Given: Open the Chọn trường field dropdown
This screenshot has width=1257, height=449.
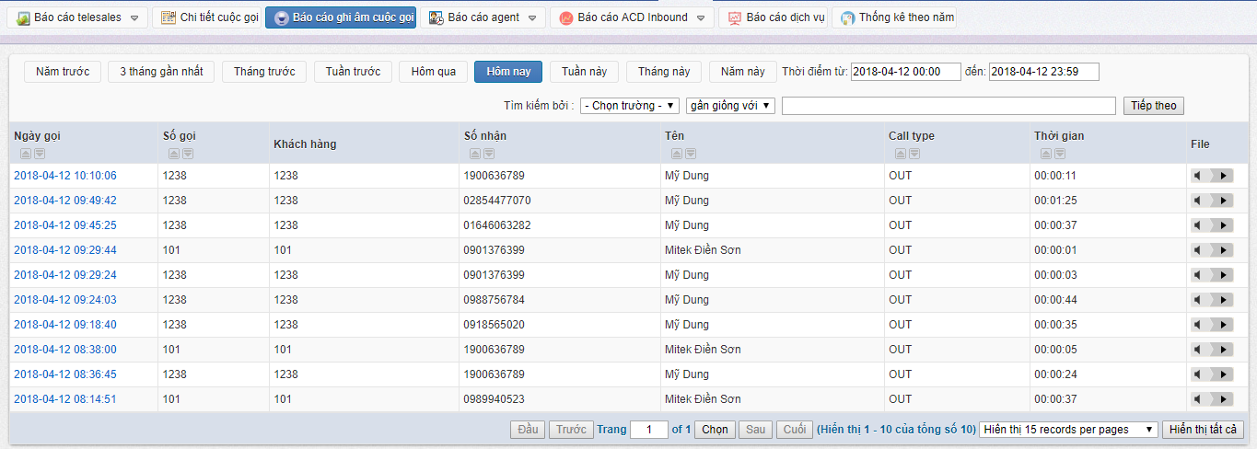Looking at the screenshot, I should point(630,106).
